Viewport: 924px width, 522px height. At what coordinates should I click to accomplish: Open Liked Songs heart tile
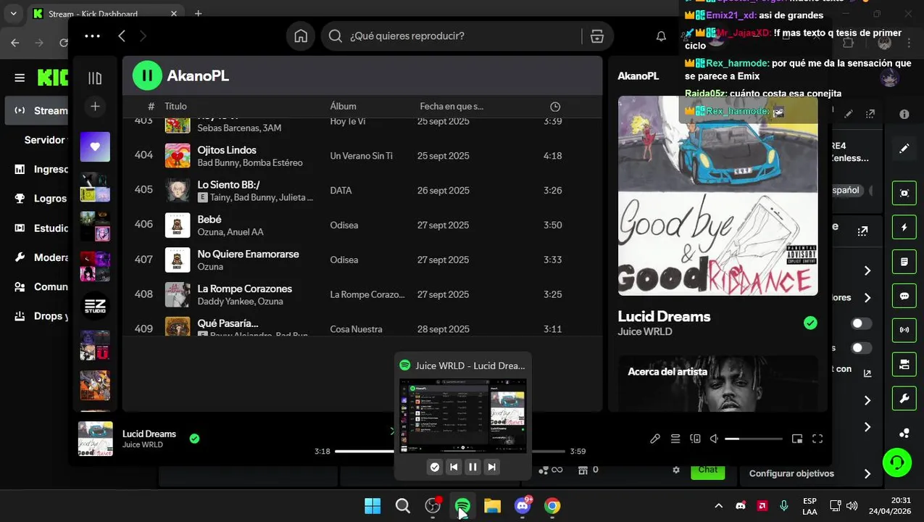point(95,146)
